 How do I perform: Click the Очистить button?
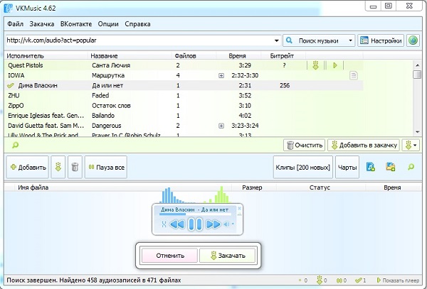click(x=305, y=146)
